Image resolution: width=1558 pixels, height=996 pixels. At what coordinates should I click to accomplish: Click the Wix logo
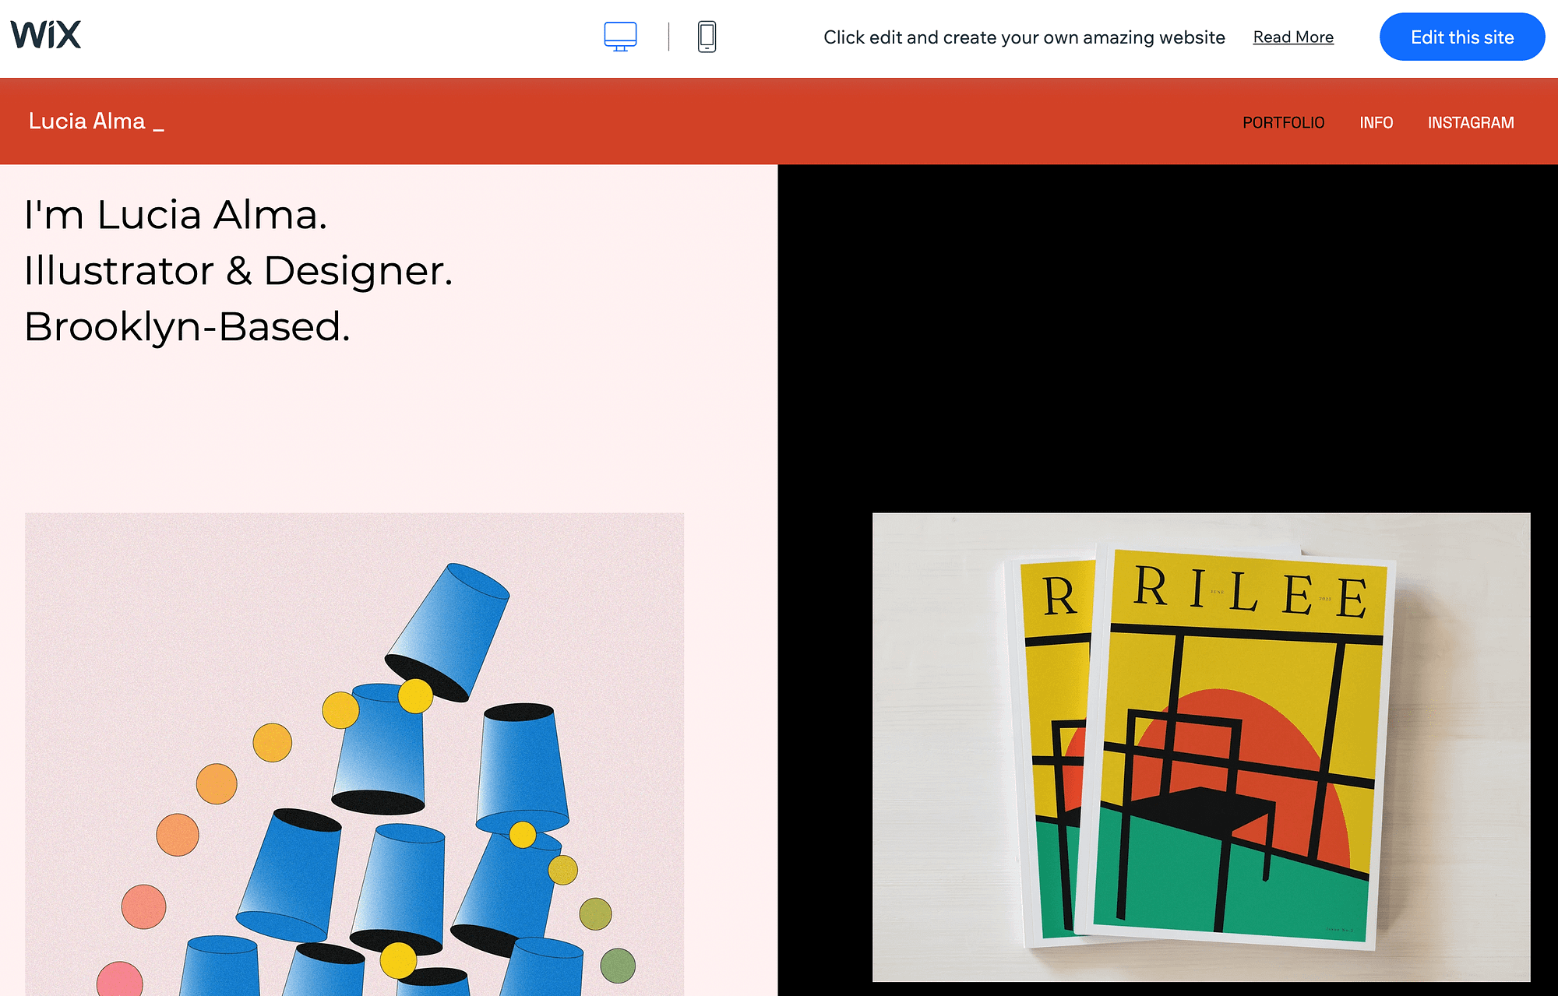(x=46, y=35)
